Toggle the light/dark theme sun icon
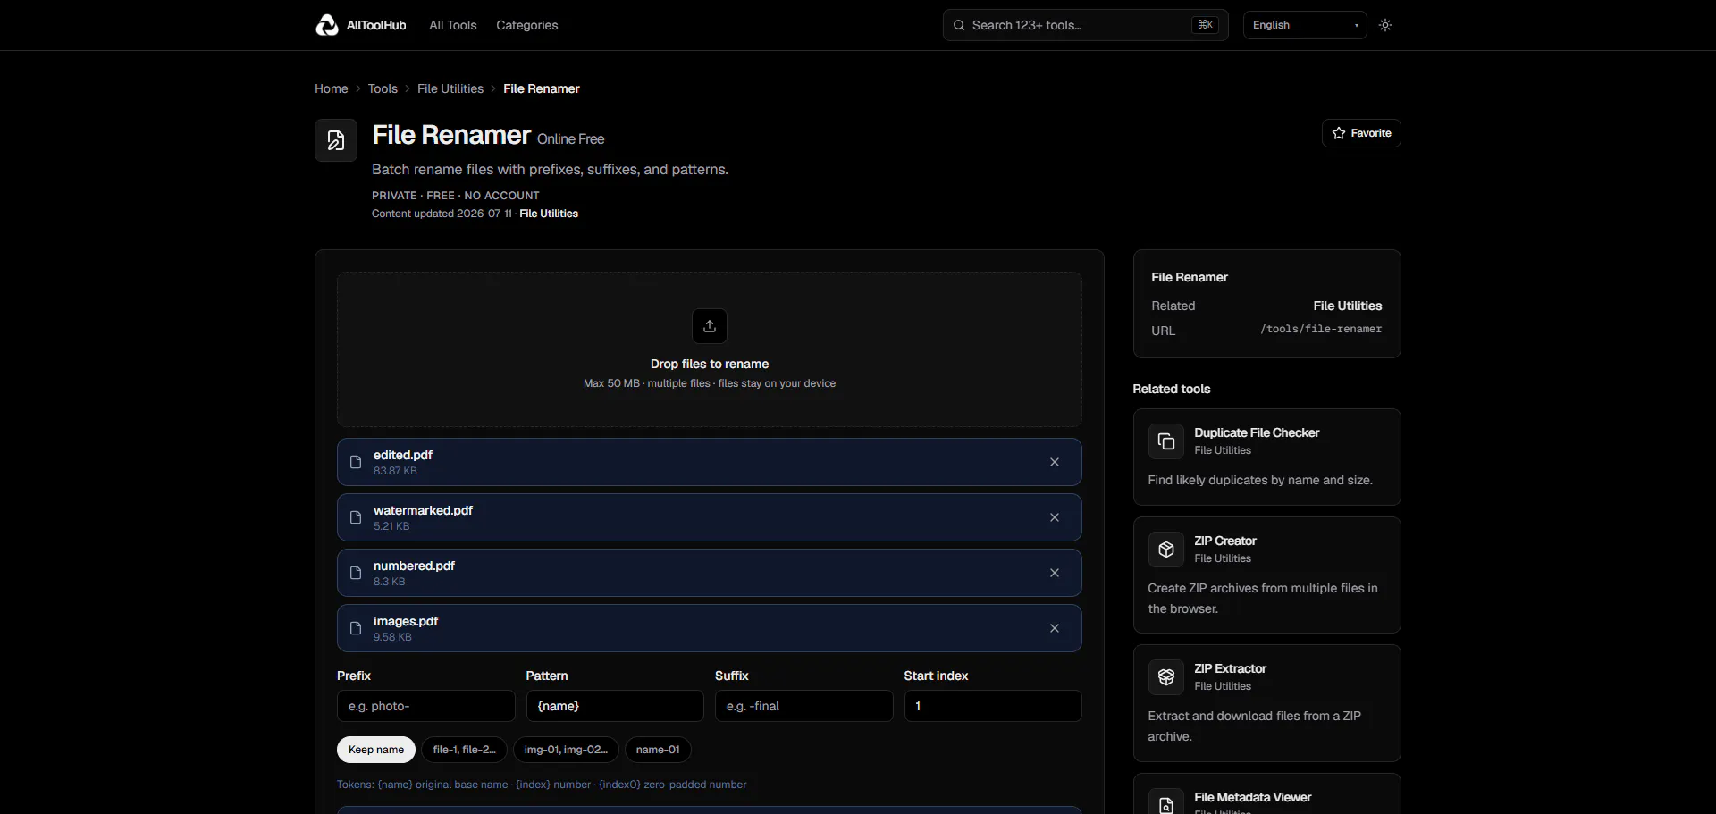Screen dimensions: 1716x814 (x=1385, y=25)
